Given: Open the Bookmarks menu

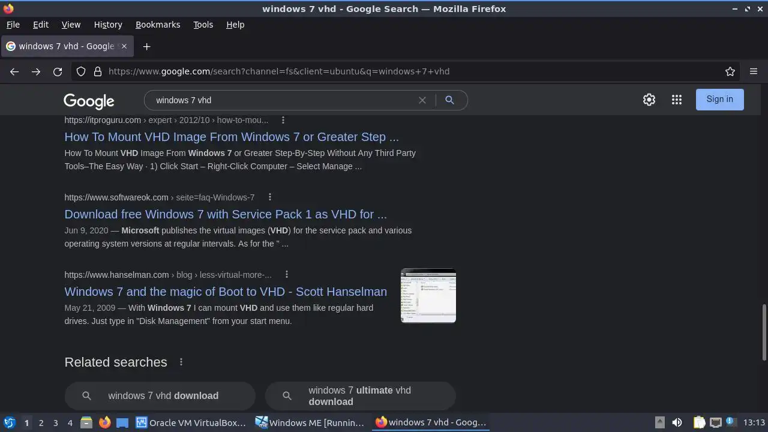Looking at the screenshot, I should point(158,25).
